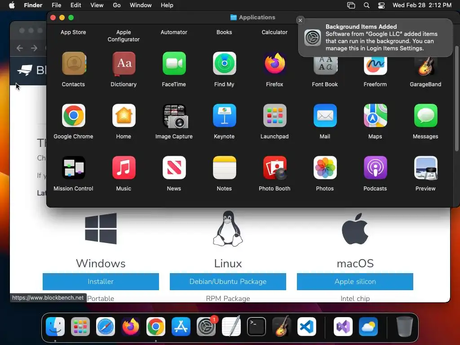This screenshot has height=345, width=460.
Task: Open Contacts app in Applications
Action: (x=74, y=64)
